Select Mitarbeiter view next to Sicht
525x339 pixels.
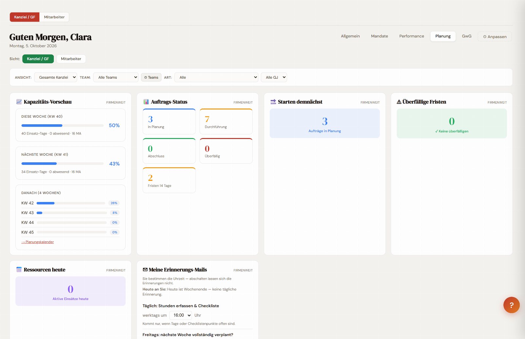pyautogui.click(x=71, y=59)
